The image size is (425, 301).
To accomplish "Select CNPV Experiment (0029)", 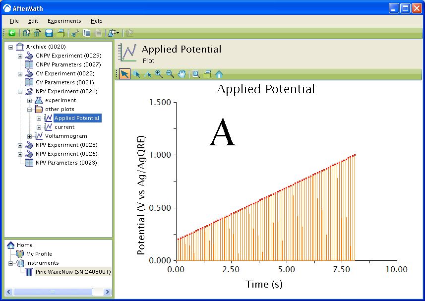I will (68, 56).
